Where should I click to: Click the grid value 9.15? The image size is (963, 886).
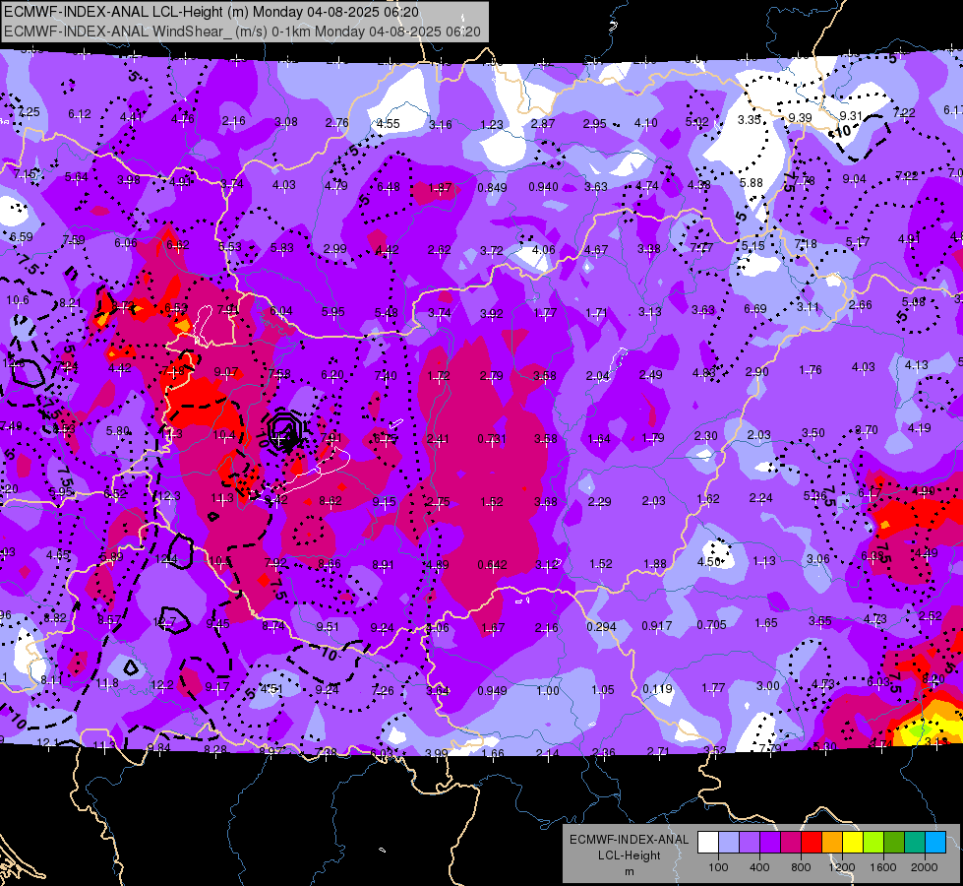point(385,502)
